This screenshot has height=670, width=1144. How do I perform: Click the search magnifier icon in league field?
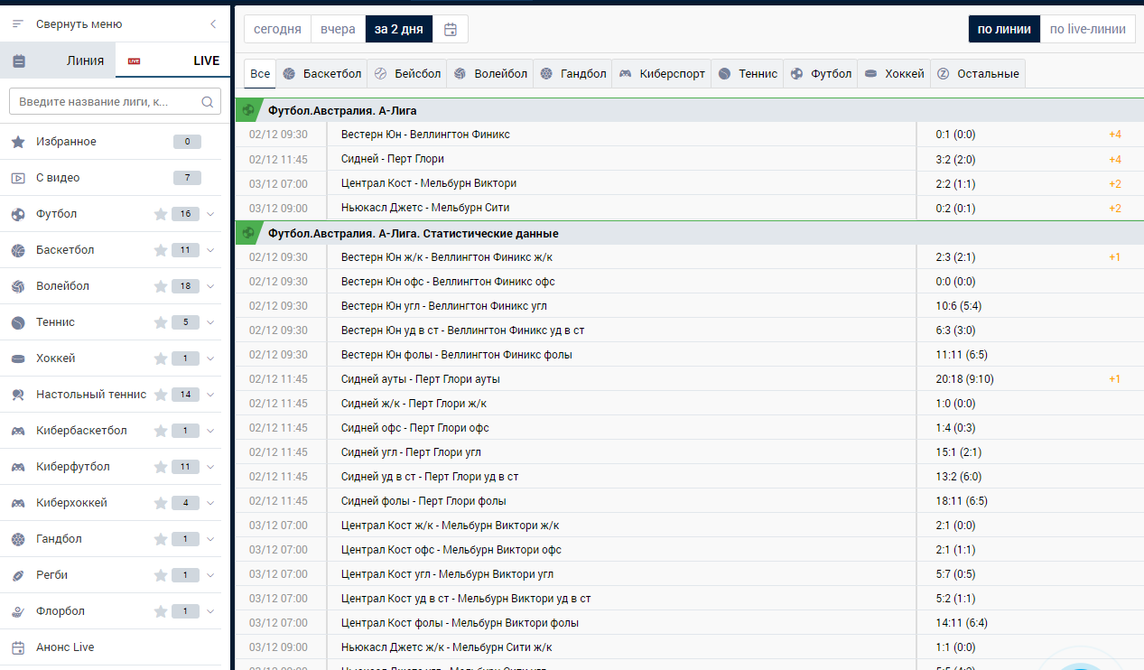(207, 101)
